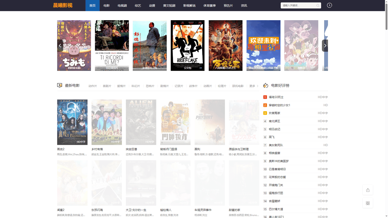Viewport: 388px width, 218px height.
Task: Open the 电影 navigation tab
Action: [x=106, y=5]
